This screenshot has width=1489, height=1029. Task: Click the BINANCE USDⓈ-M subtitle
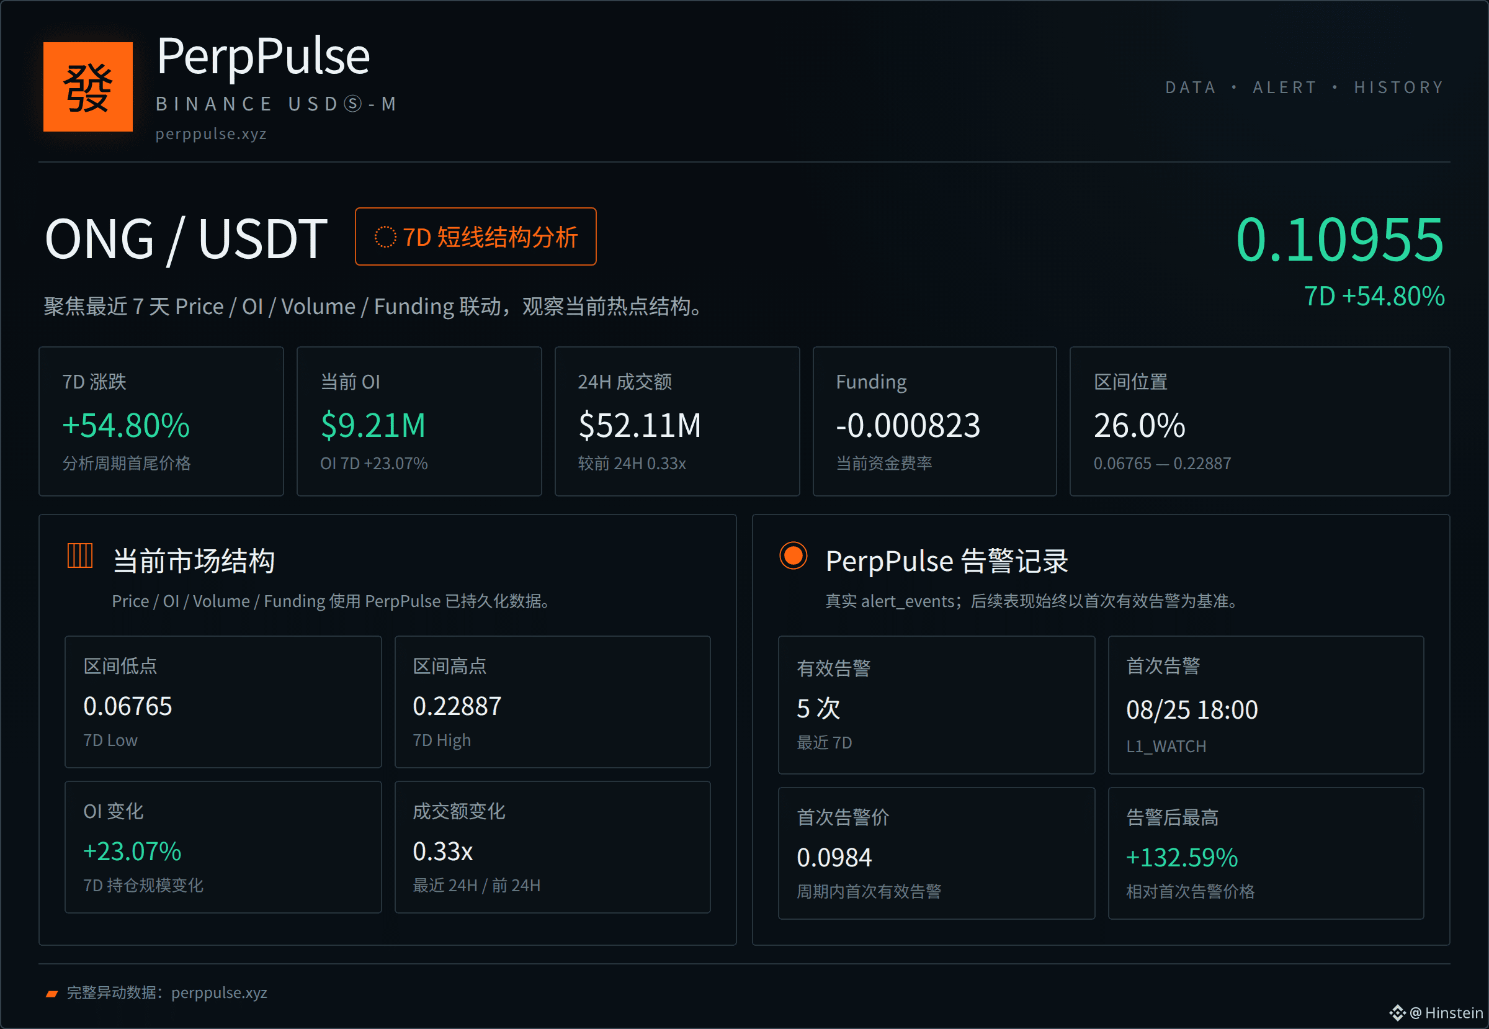(x=277, y=104)
